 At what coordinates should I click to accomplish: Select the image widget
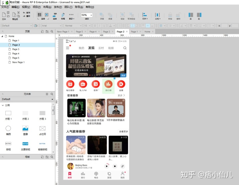coord(25,130)
